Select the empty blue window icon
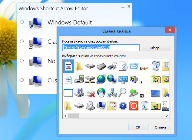The image size is (192, 140). click(68, 93)
